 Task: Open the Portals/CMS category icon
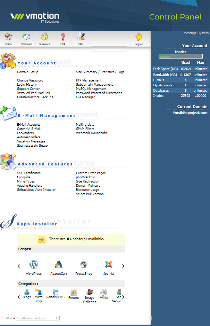pos(55,292)
